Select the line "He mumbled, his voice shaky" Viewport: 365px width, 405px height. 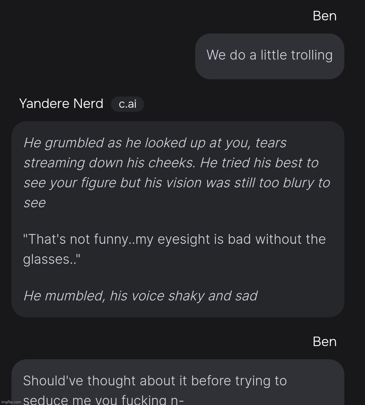point(140,296)
